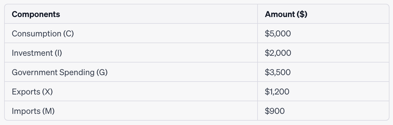Image resolution: width=393 pixels, height=125 pixels.
Task: Select the $5,000 amount cell
Action: point(323,33)
